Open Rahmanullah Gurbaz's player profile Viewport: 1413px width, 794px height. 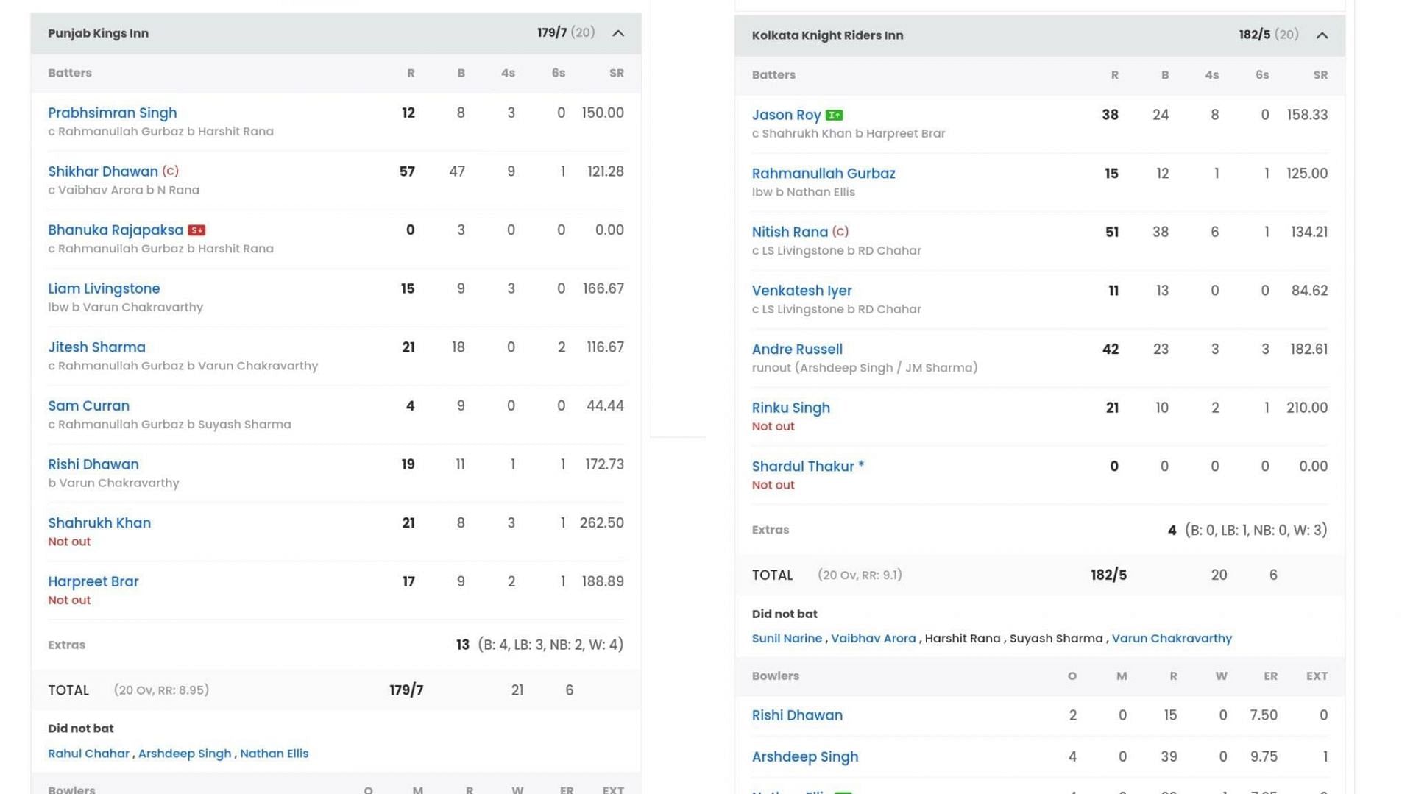[x=824, y=174]
